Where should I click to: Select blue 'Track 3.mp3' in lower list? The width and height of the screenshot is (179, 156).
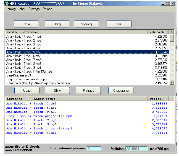(87, 104)
